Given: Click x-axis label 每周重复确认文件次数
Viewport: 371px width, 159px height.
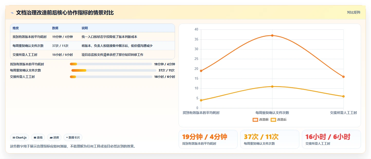Looking at the screenshot, I should pyautogui.click(x=272, y=113).
